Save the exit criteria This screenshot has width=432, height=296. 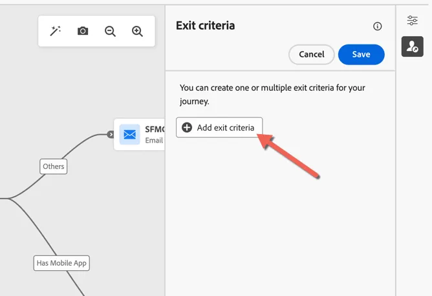point(362,54)
